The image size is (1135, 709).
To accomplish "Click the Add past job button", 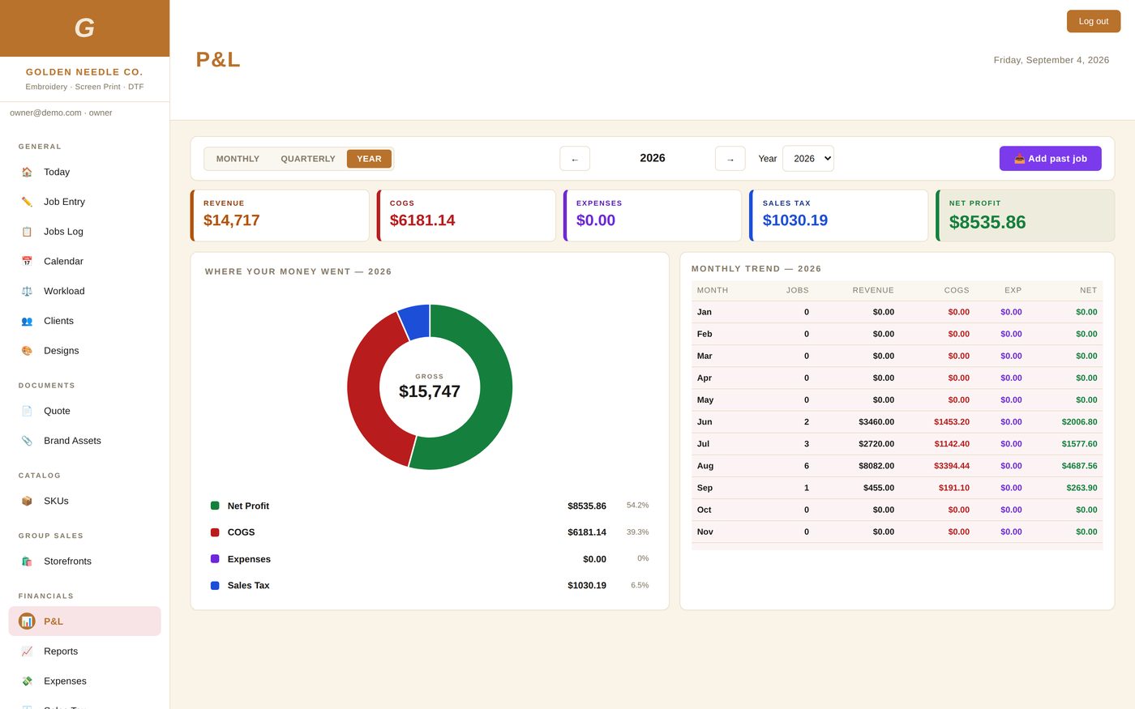I will click(1050, 159).
